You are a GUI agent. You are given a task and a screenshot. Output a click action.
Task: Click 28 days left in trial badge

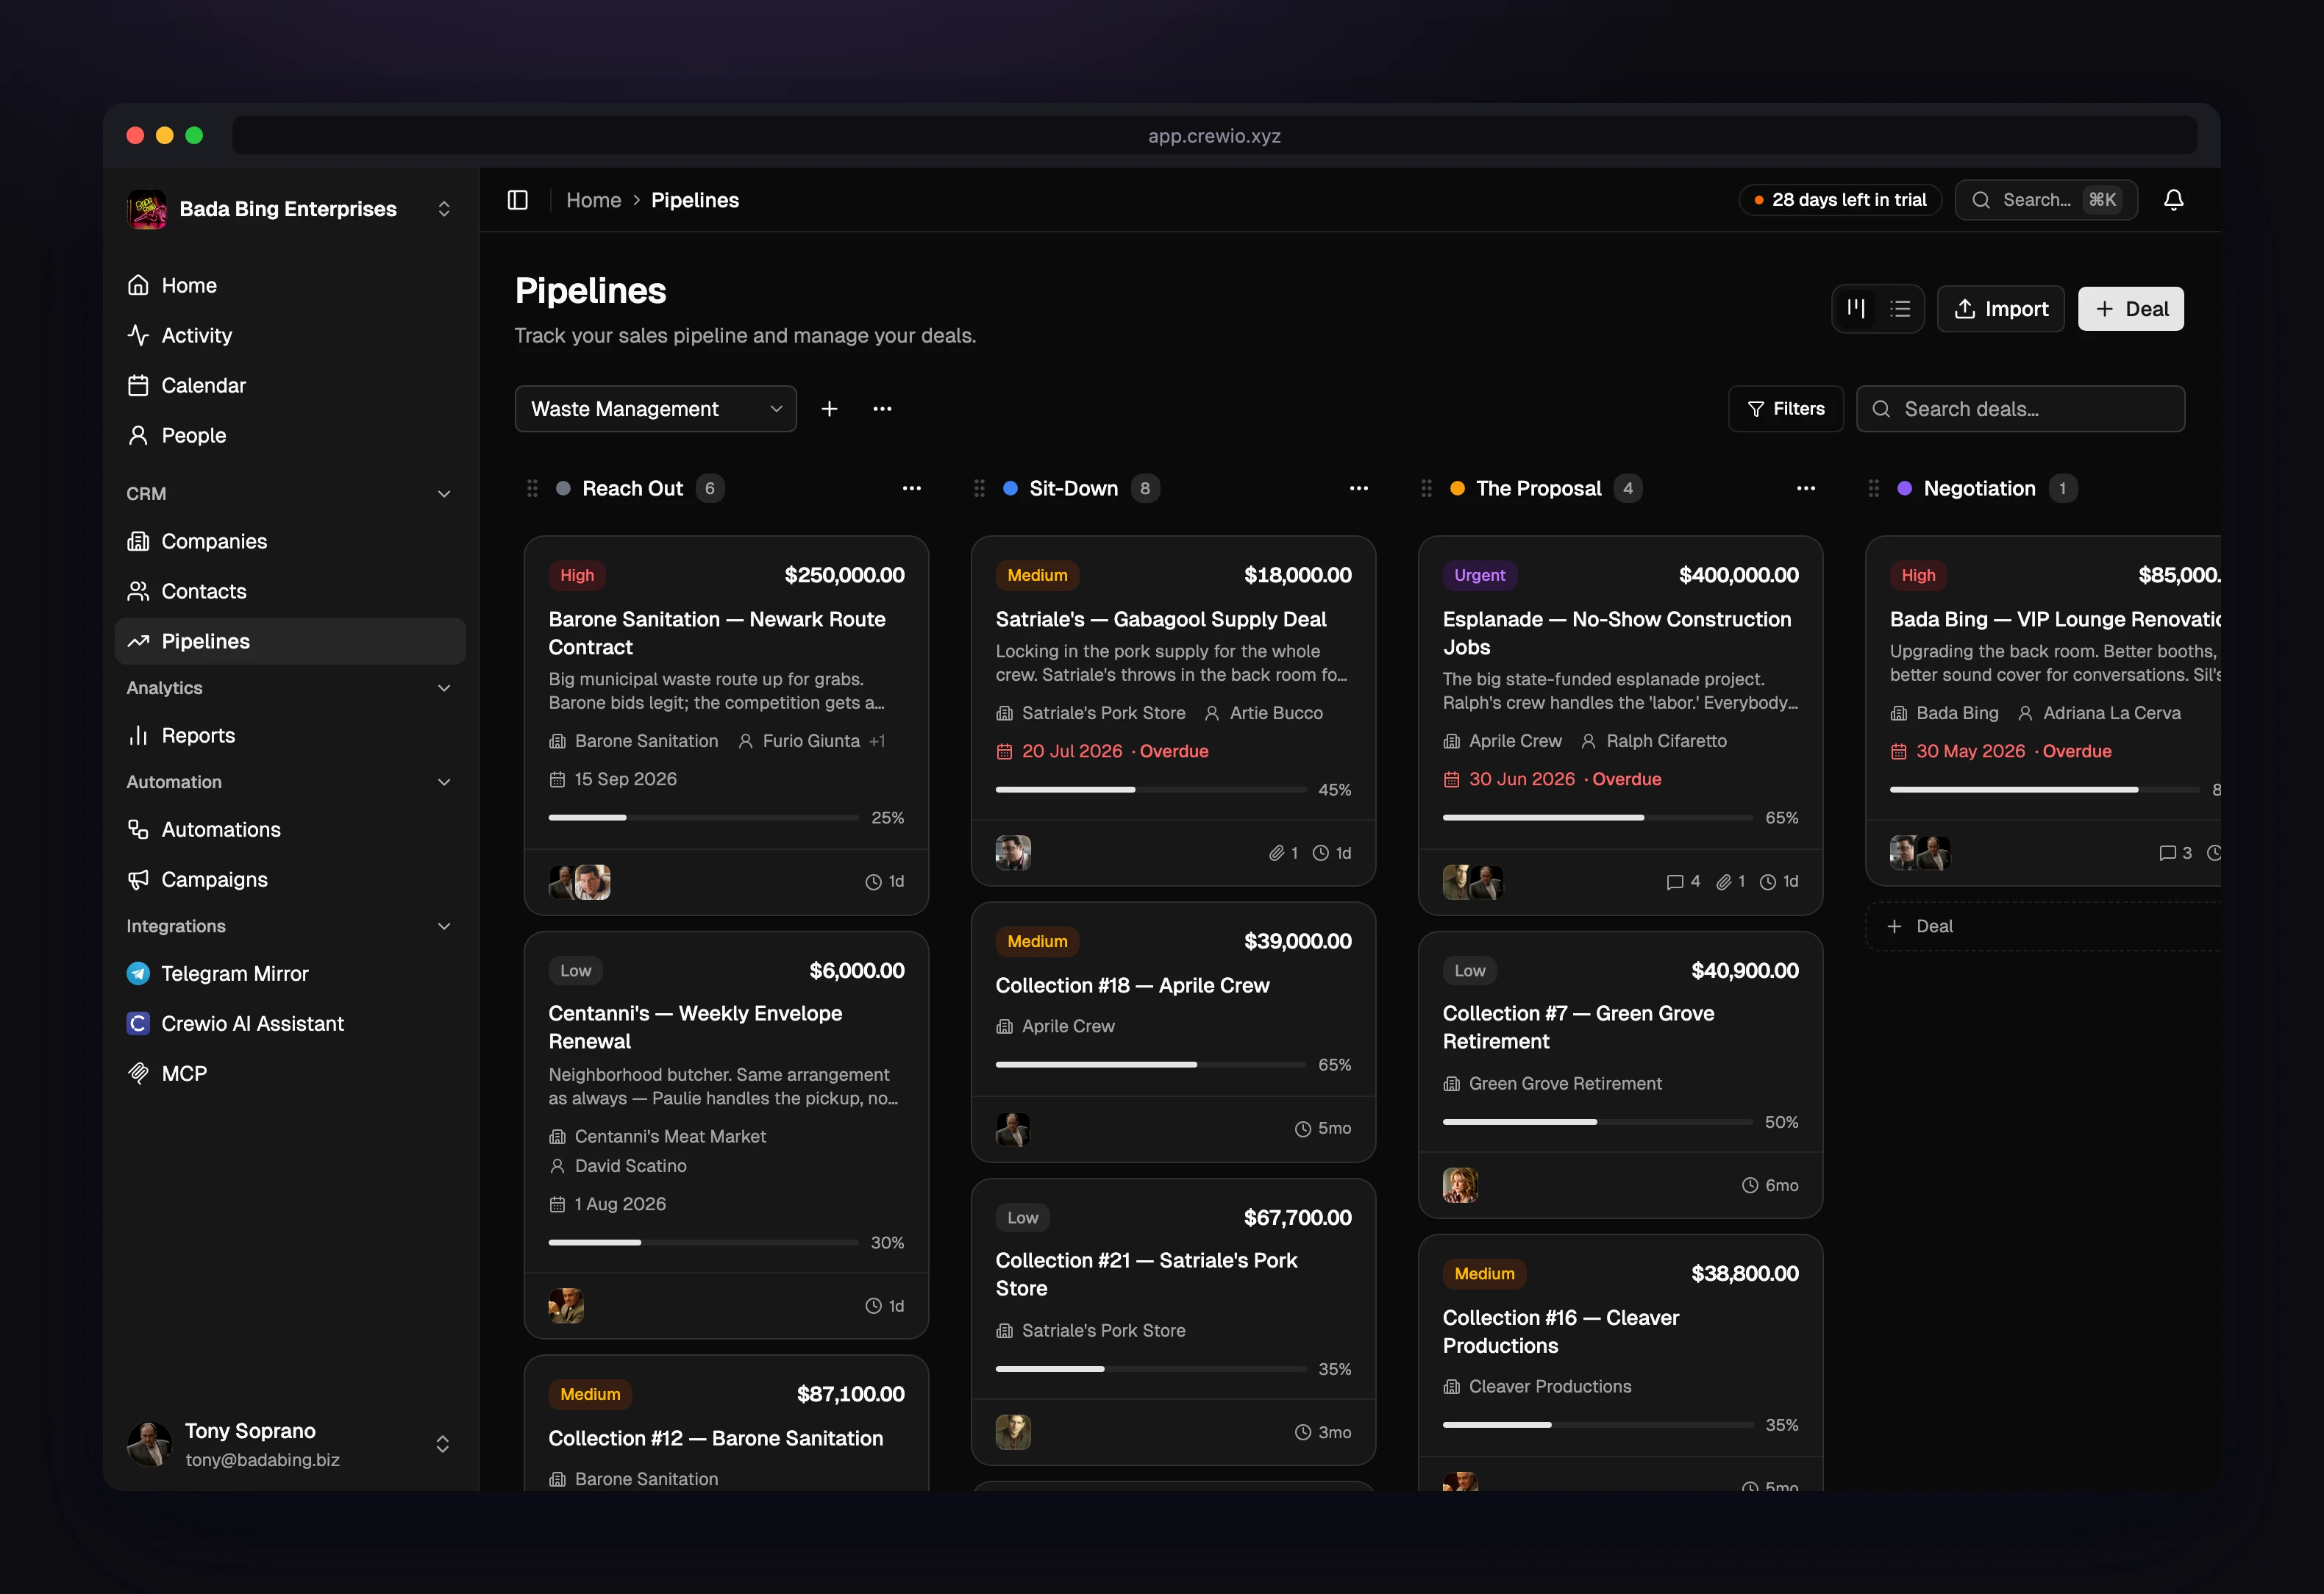[1840, 200]
